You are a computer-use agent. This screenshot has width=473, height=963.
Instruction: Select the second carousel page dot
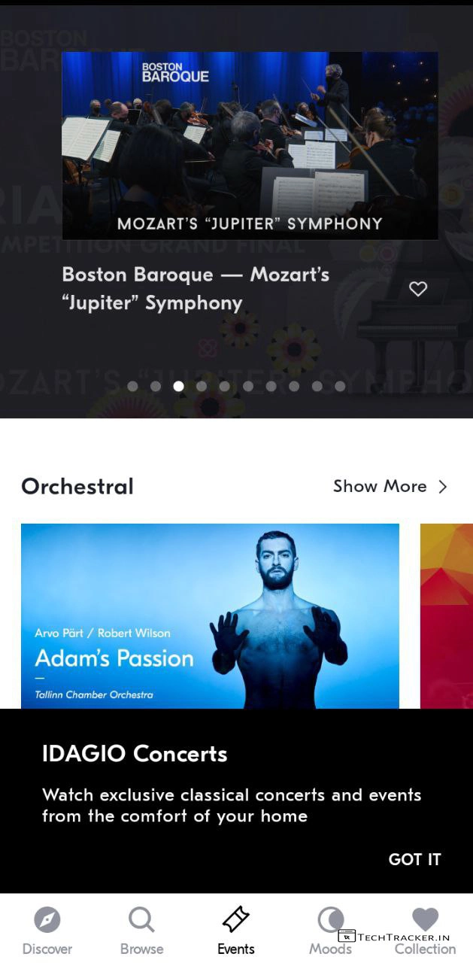coord(156,387)
